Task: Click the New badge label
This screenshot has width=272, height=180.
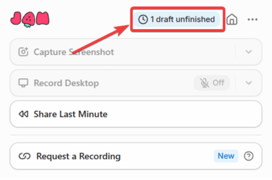Action: 226,156
